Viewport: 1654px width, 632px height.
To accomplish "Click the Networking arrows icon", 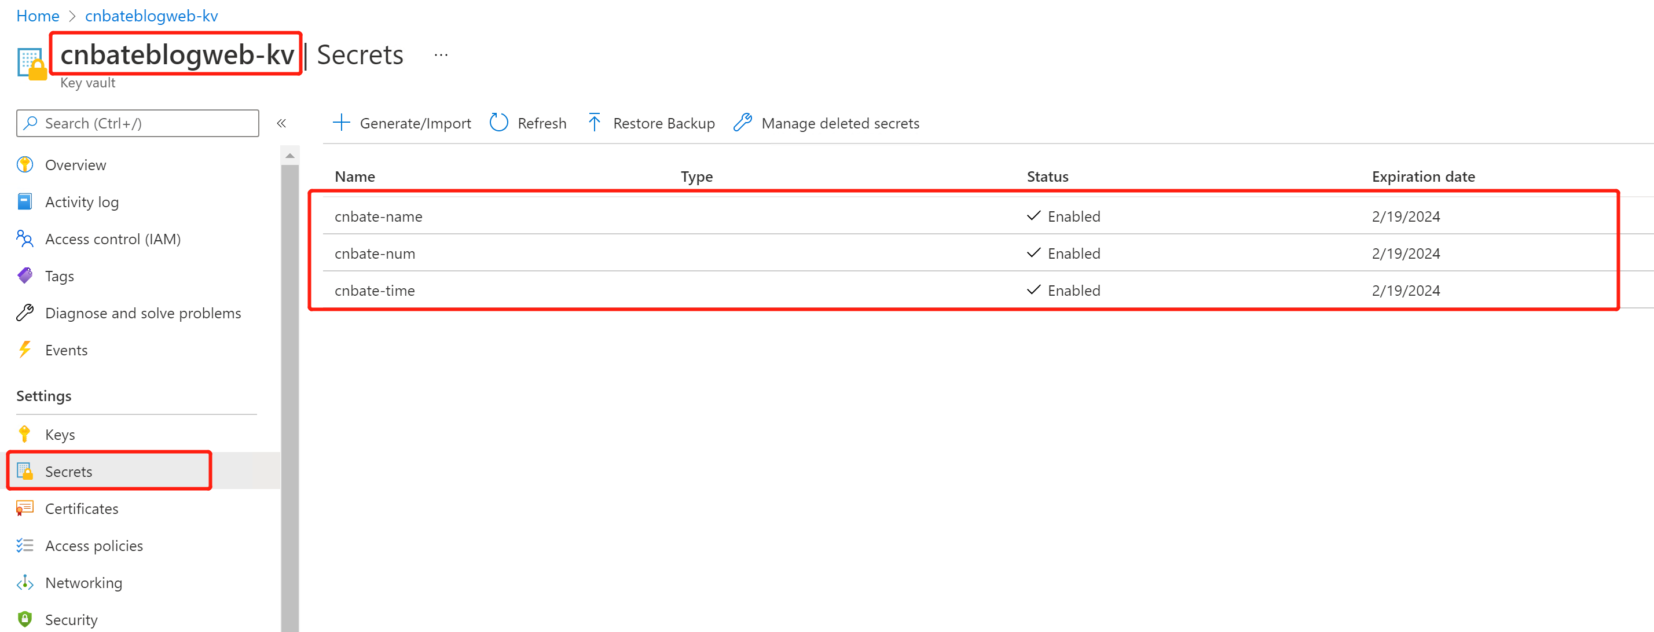I will coord(25,583).
